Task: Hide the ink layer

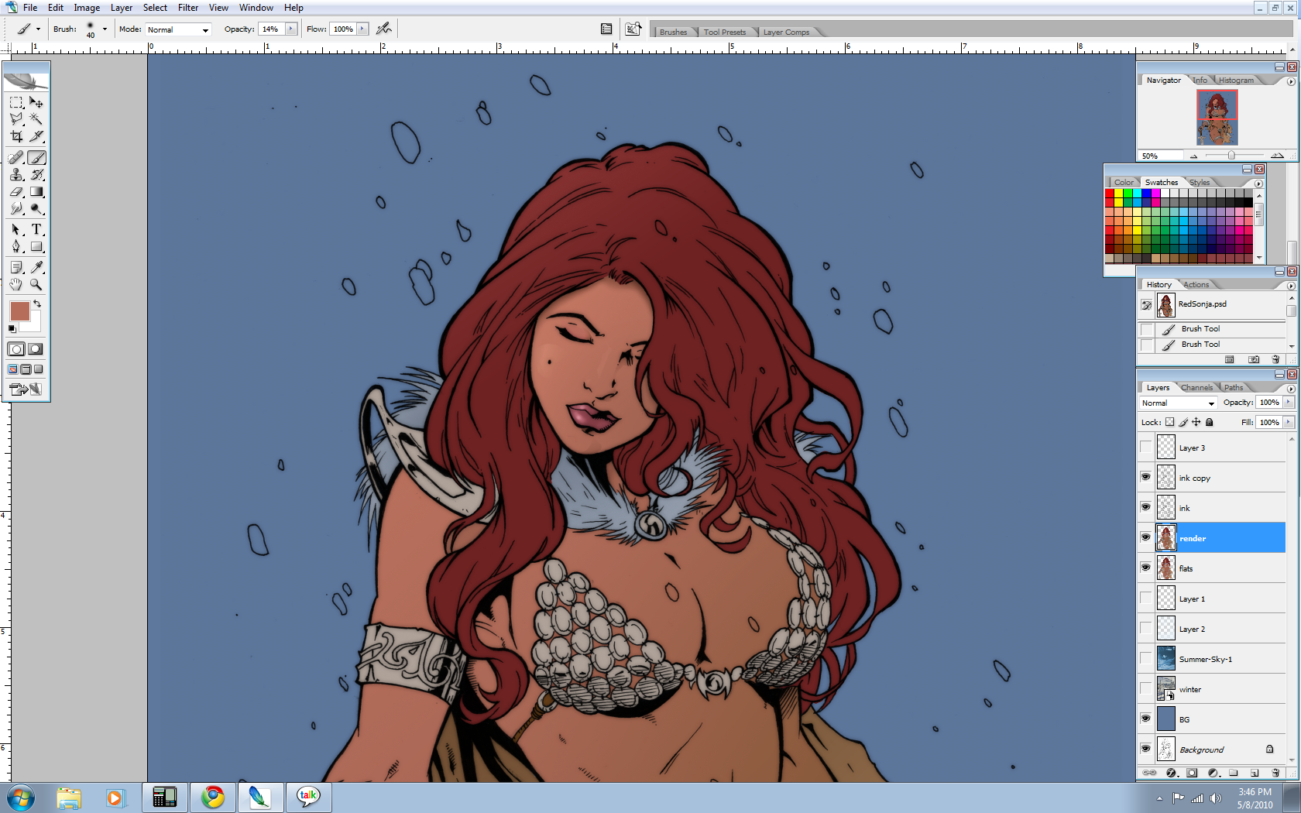Action: (1145, 507)
